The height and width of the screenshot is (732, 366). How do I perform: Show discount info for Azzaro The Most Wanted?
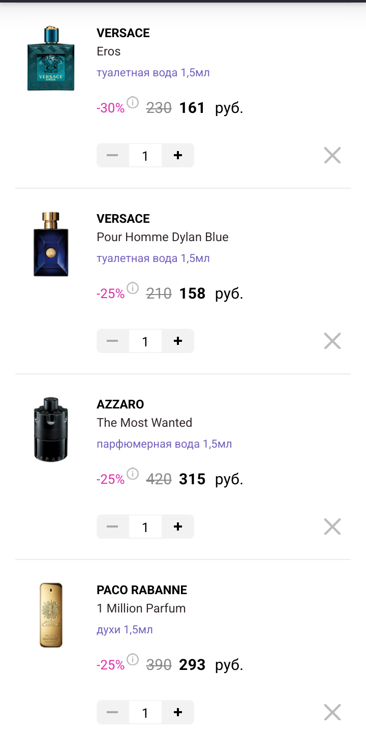pyautogui.click(x=133, y=474)
